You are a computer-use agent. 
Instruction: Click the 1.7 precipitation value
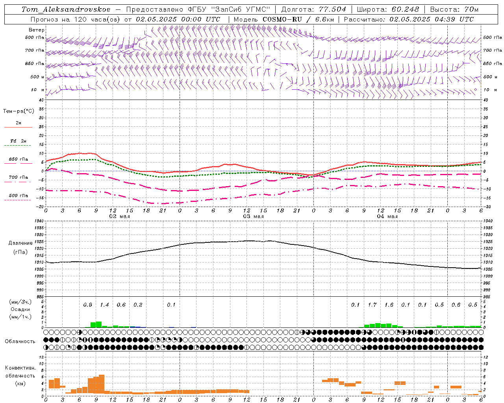[372, 305]
